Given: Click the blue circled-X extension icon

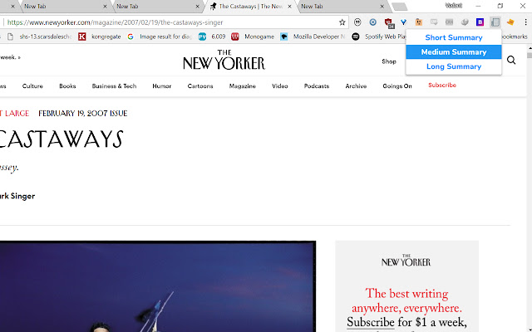Looking at the screenshot, I should coord(373,22).
